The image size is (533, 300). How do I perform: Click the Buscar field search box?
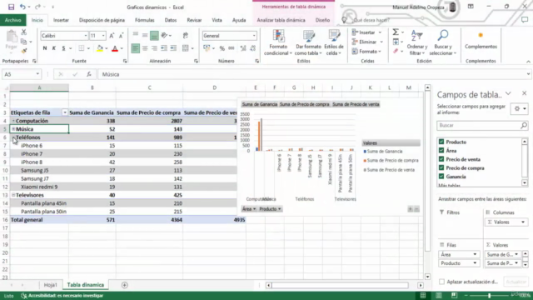(x=482, y=126)
